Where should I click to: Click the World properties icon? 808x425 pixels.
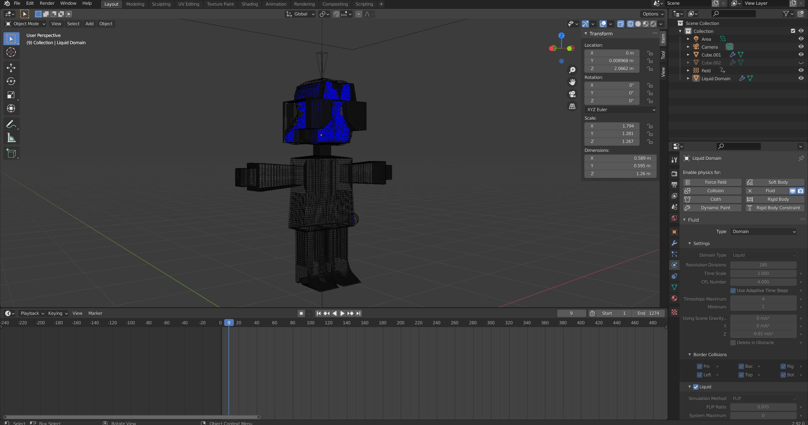(674, 218)
